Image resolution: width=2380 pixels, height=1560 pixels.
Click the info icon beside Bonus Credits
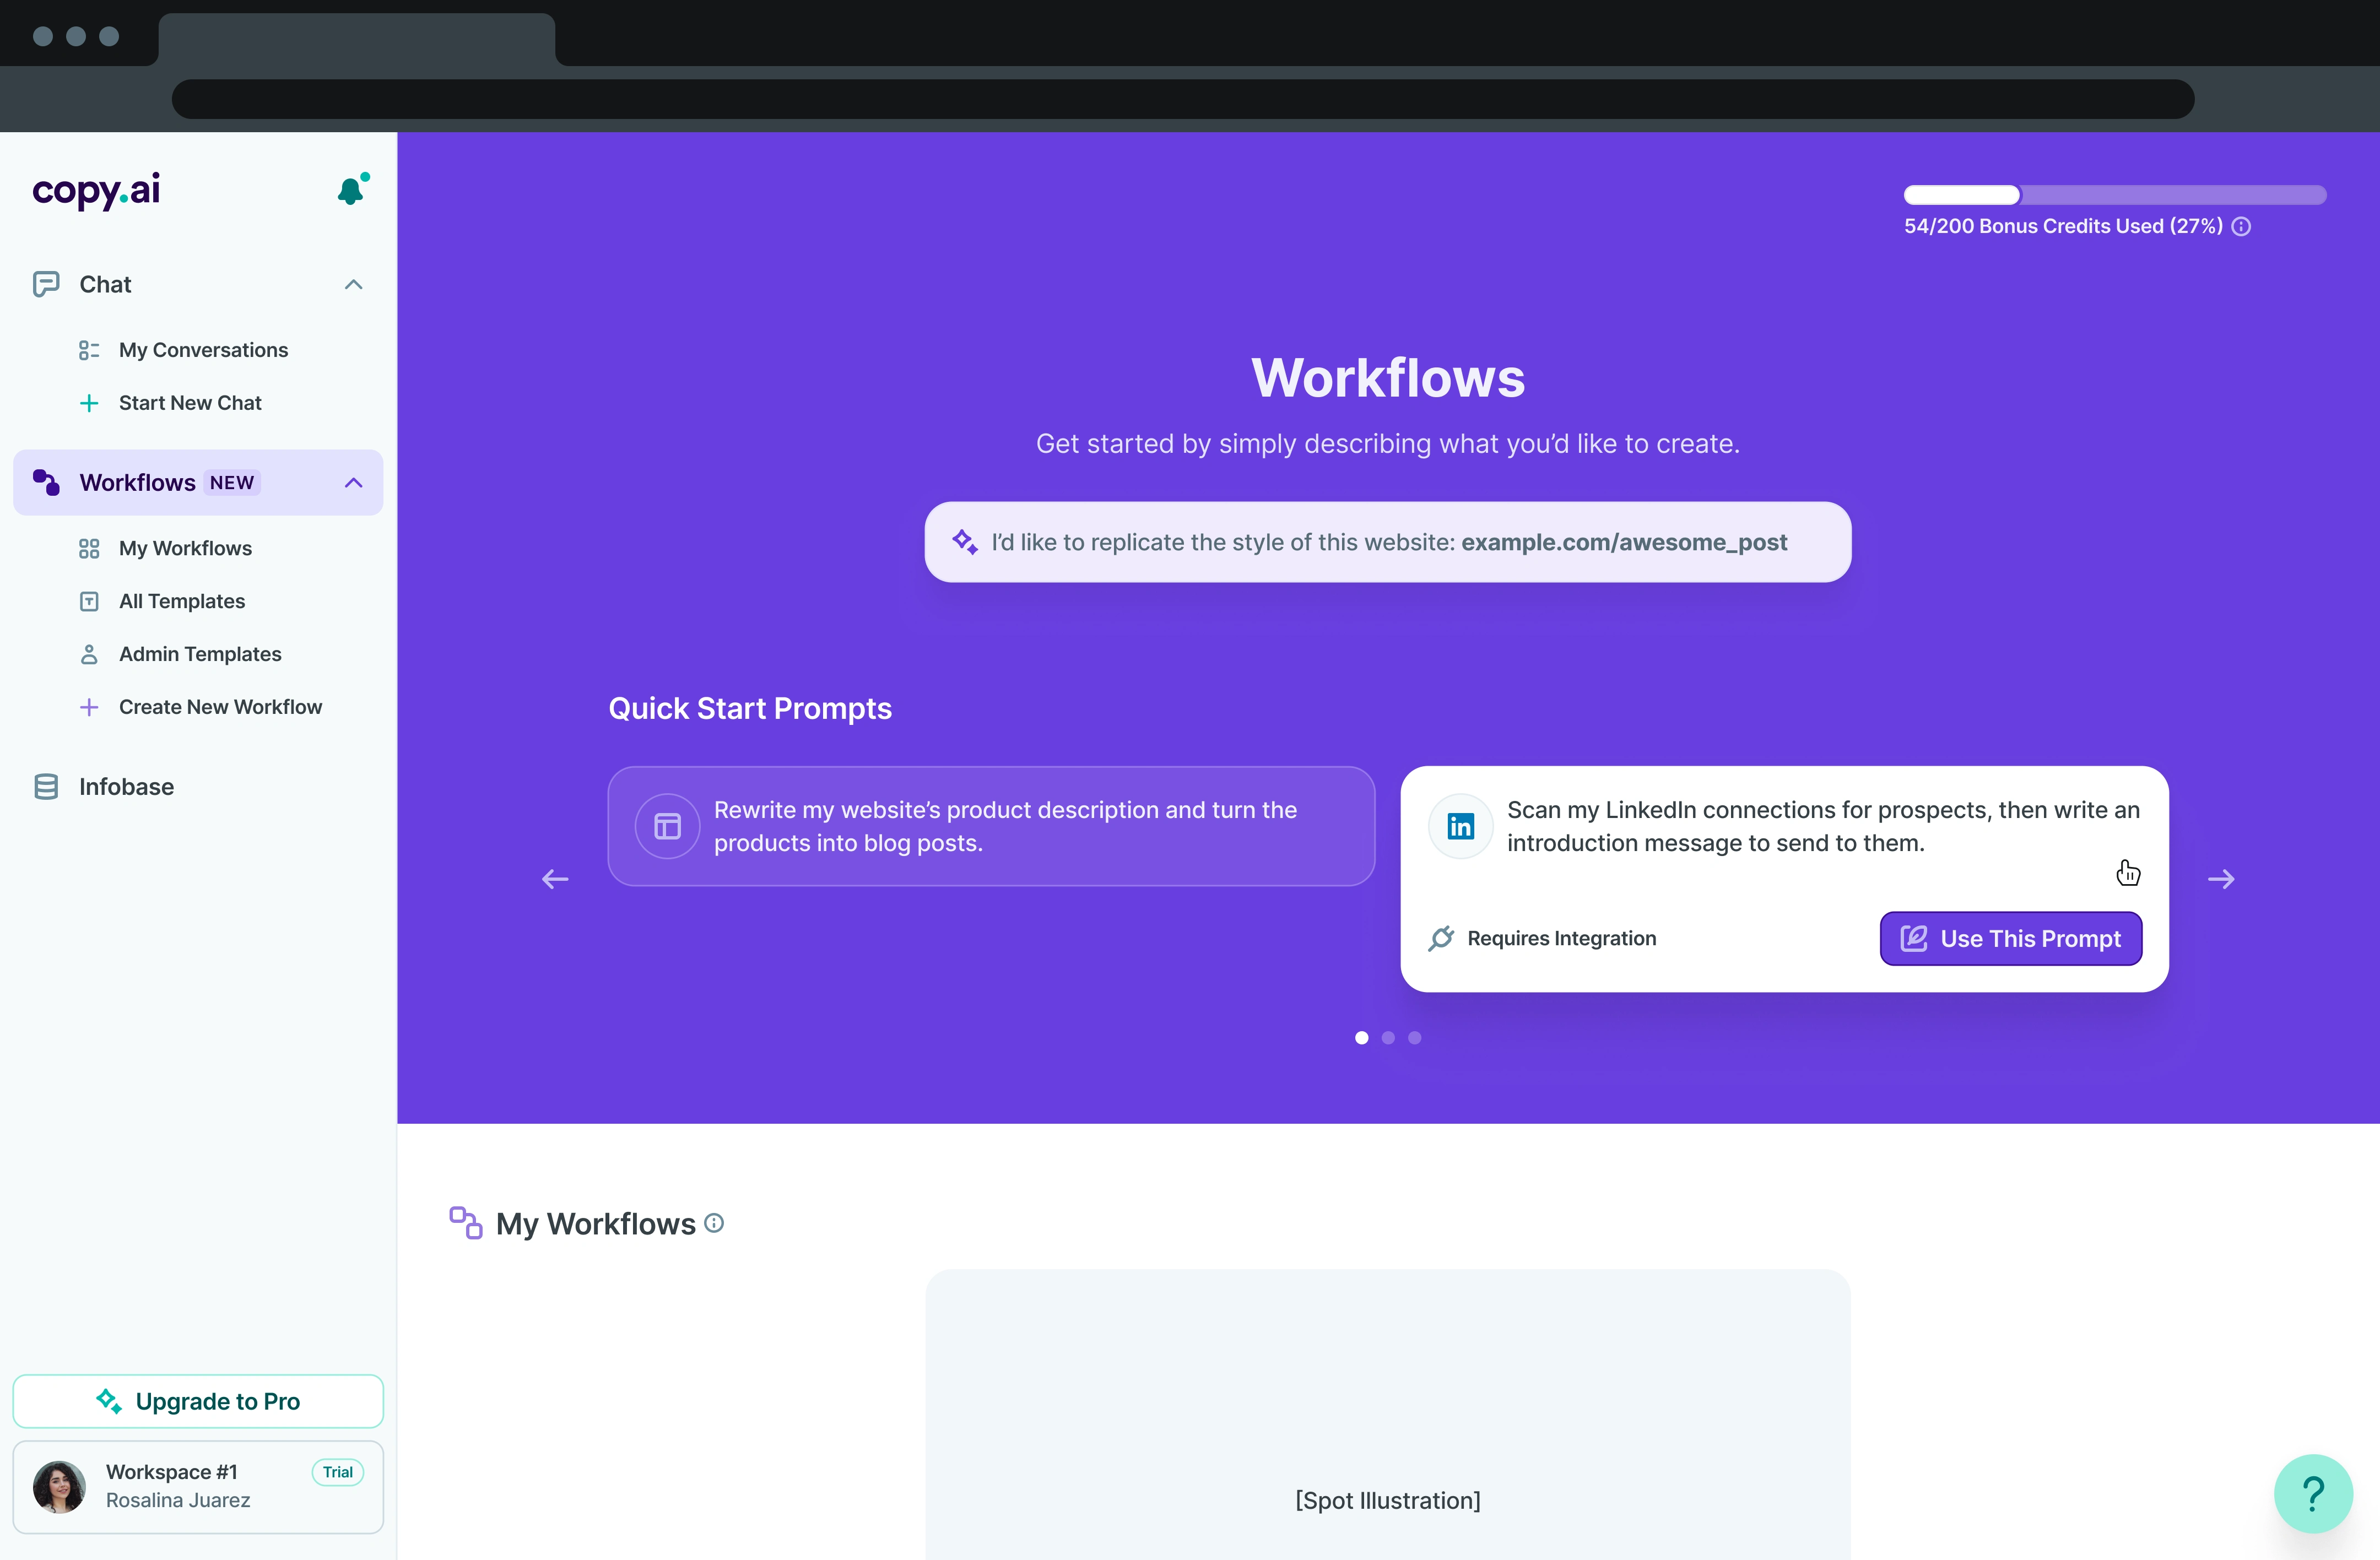[x=2241, y=227]
